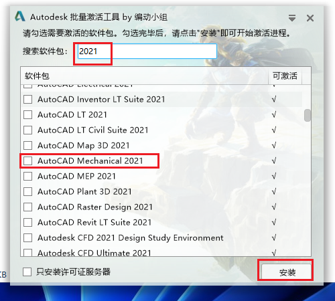335x301 pixels.
Task: Click the 安装 install button
Action: [x=287, y=272]
